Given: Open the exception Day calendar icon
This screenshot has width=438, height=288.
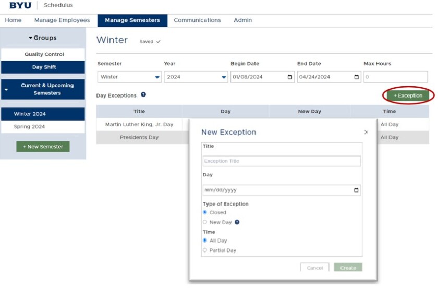Looking at the screenshot, I should point(356,190).
